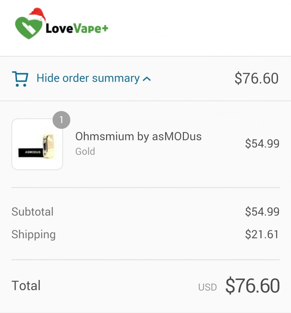Click the USD currency label

coord(208,287)
